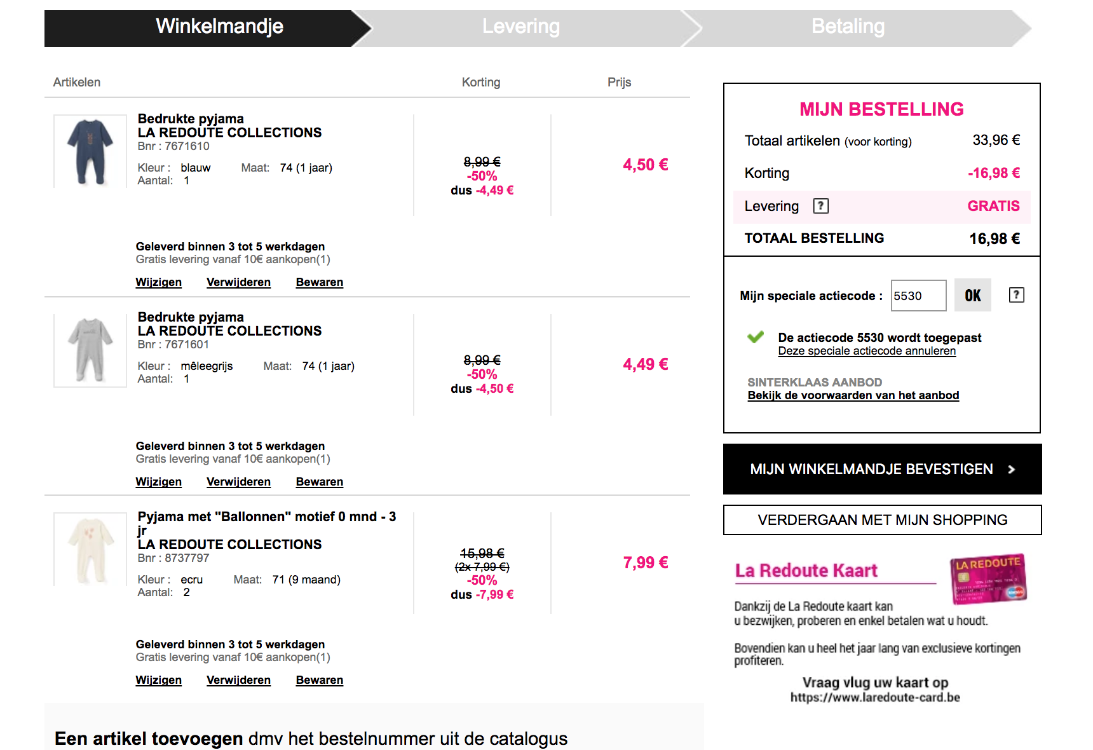Viewport: 1093px width, 750px height.
Task: Confirm cart with Mijn Winkelmandje Bevestigen
Action: 871,469
